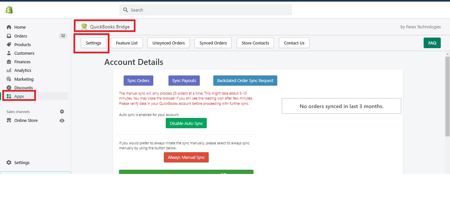Viewport: 450px width, 201px height.
Task: Click the Sync Payouts button
Action: click(x=184, y=80)
